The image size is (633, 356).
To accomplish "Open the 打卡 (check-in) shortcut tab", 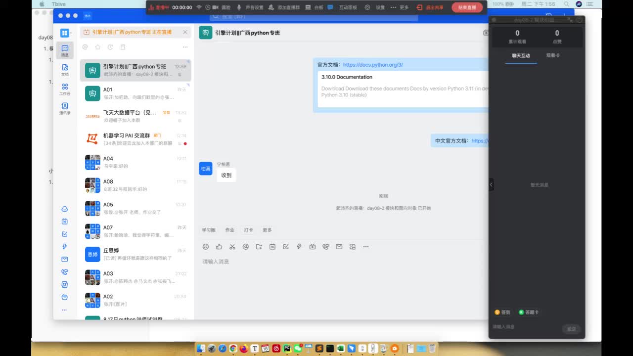I will point(248,230).
